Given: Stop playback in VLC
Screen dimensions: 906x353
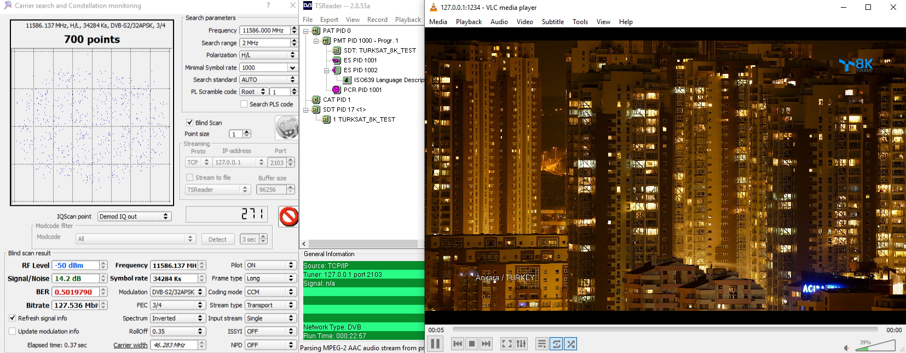Looking at the screenshot, I should pos(472,344).
